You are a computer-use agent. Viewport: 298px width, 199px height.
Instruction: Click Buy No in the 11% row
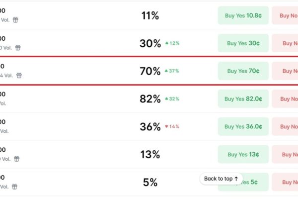coord(285,15)
